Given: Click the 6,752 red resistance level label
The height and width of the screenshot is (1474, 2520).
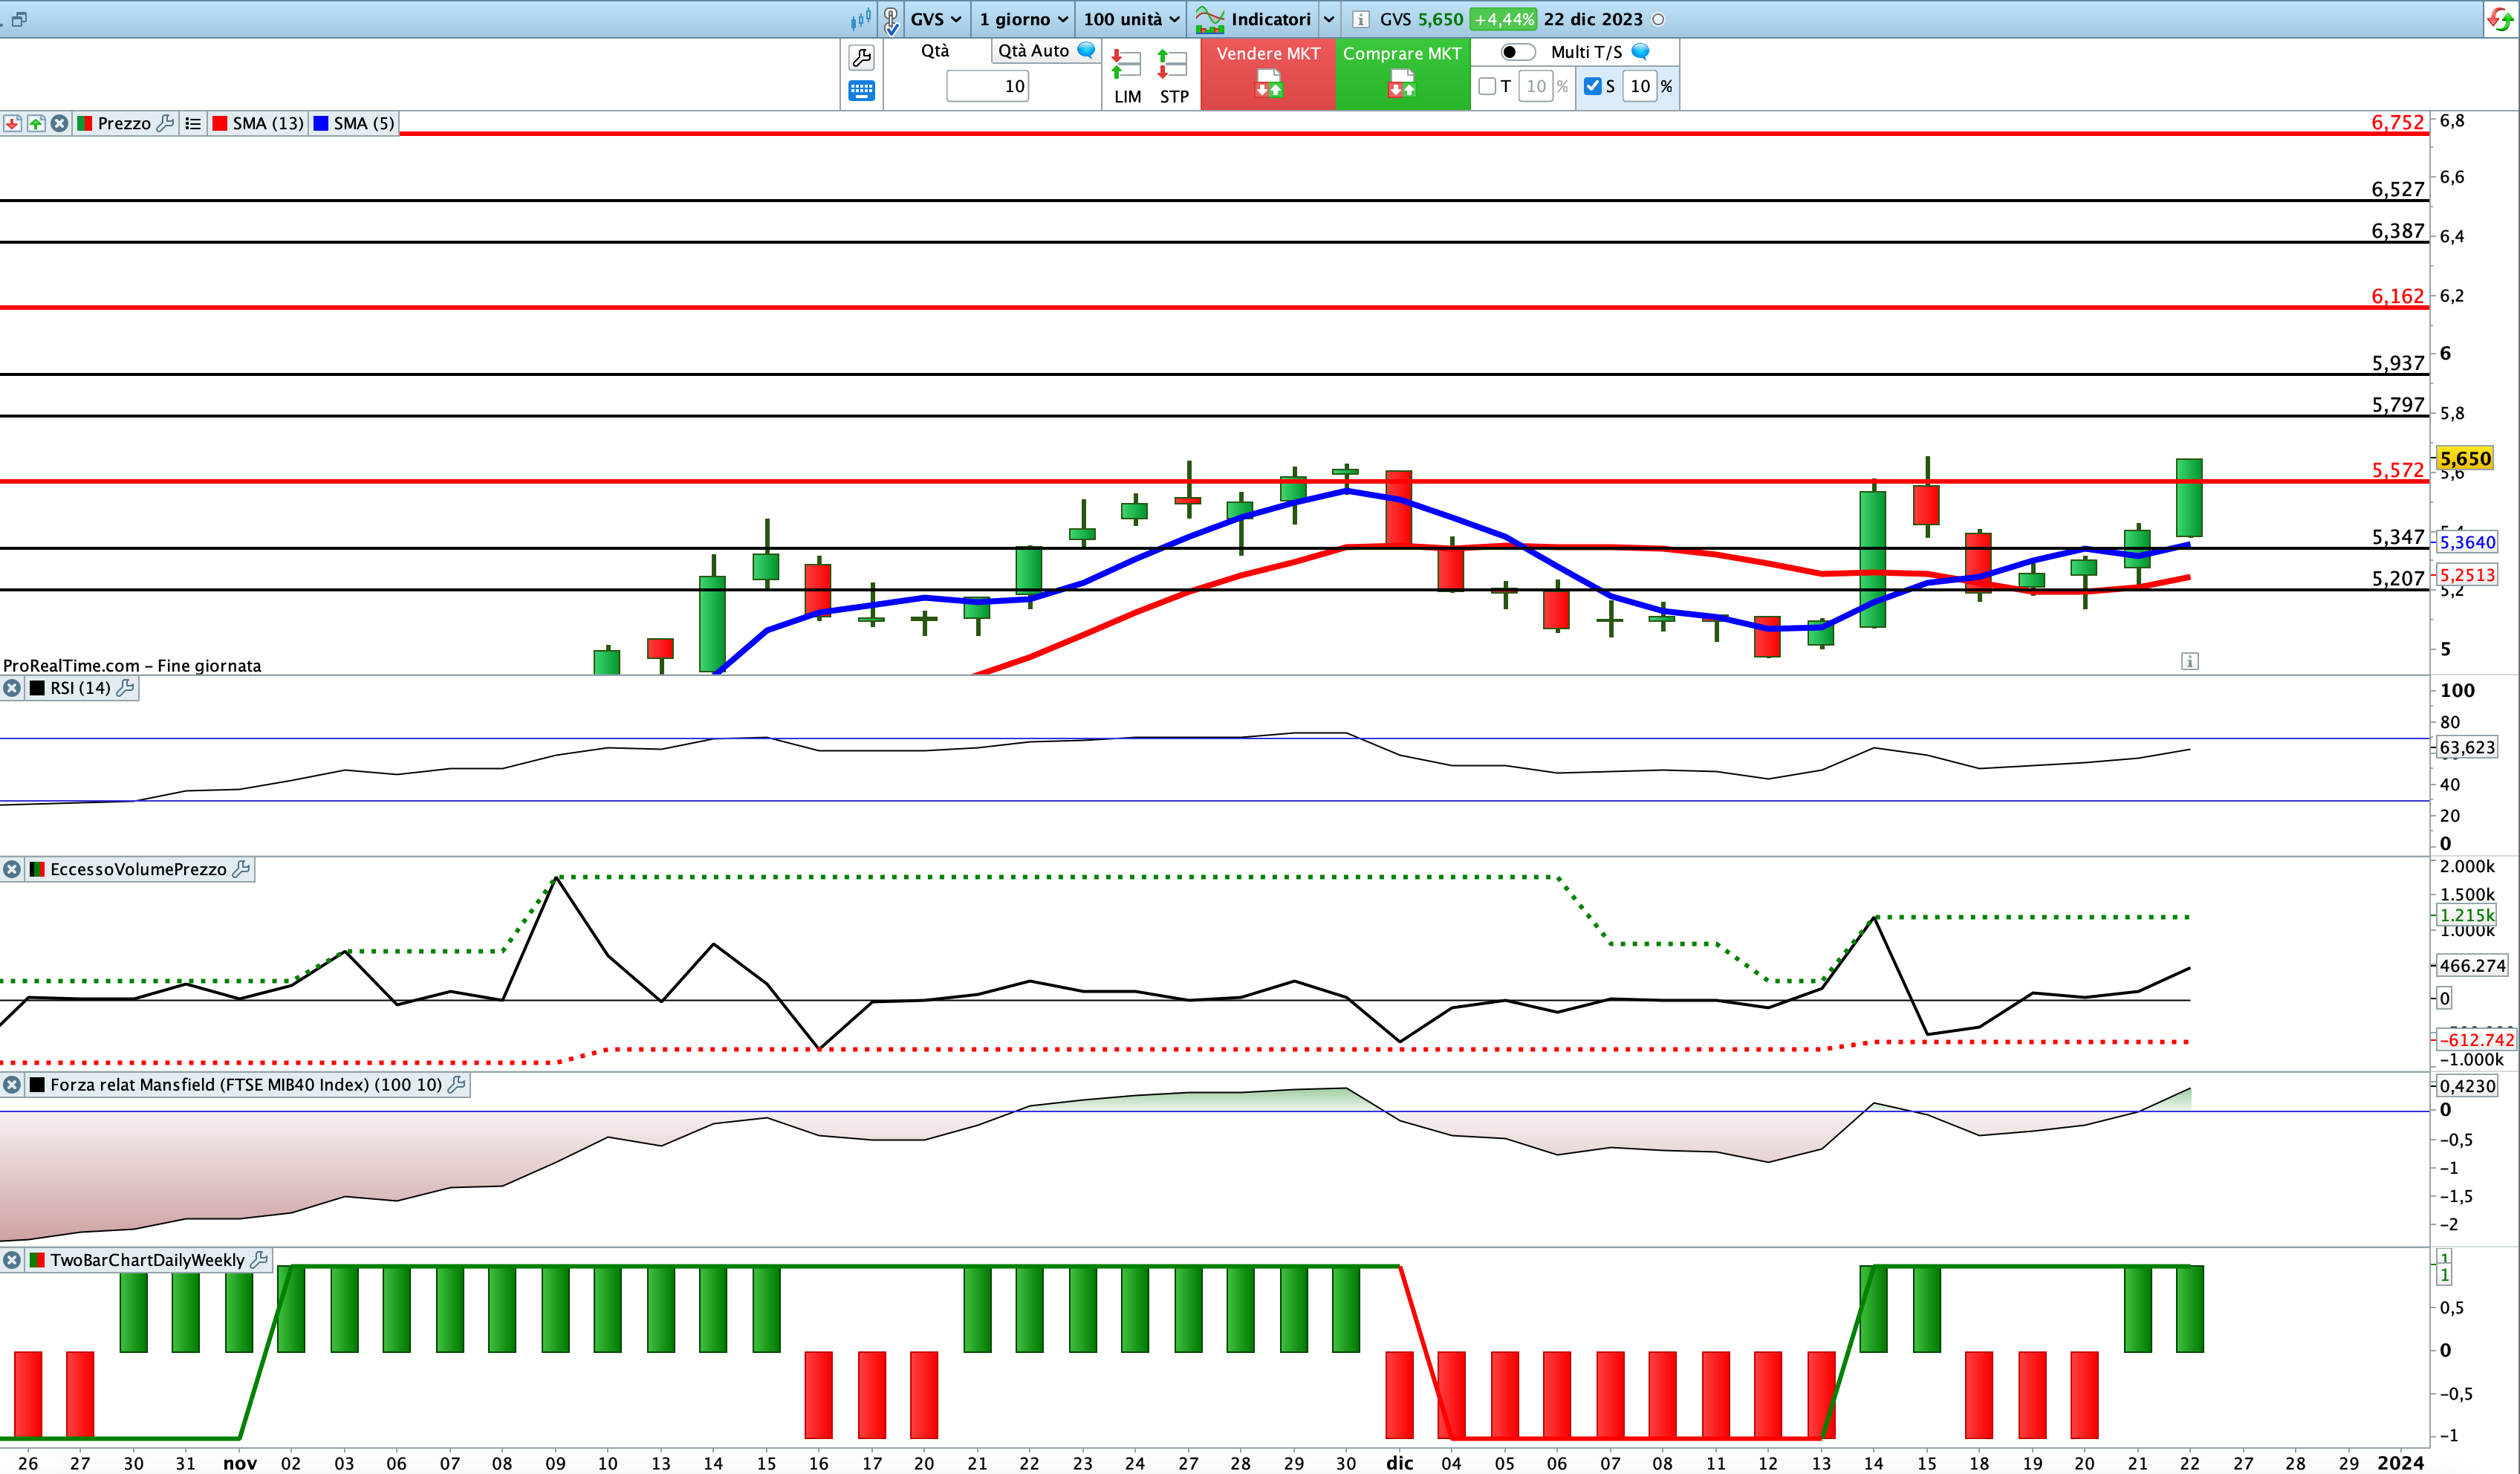Looking at the screenshot, I should (x=2397, y=122).
